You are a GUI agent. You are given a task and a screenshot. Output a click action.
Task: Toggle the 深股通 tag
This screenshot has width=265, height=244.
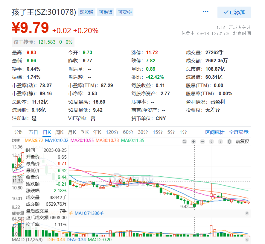87,12
